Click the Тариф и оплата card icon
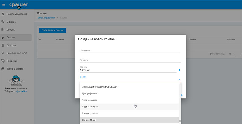 tap(3, 69)
